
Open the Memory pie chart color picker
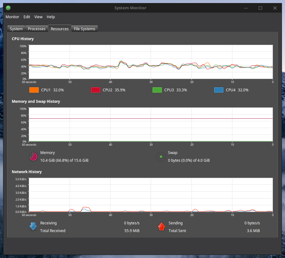pos(33,156)
